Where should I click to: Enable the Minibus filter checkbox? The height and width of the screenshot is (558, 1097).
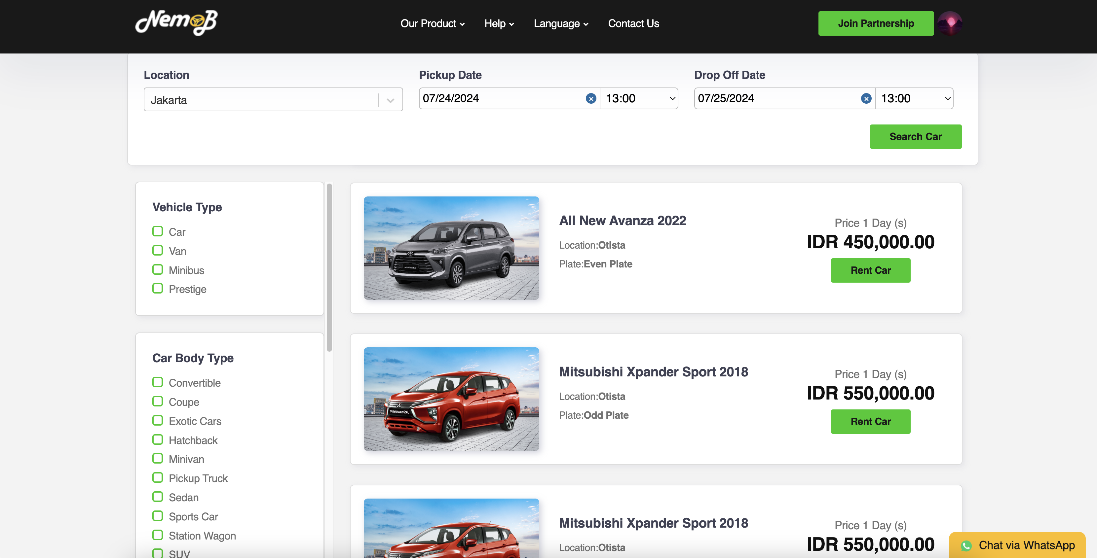click(158, 269)
